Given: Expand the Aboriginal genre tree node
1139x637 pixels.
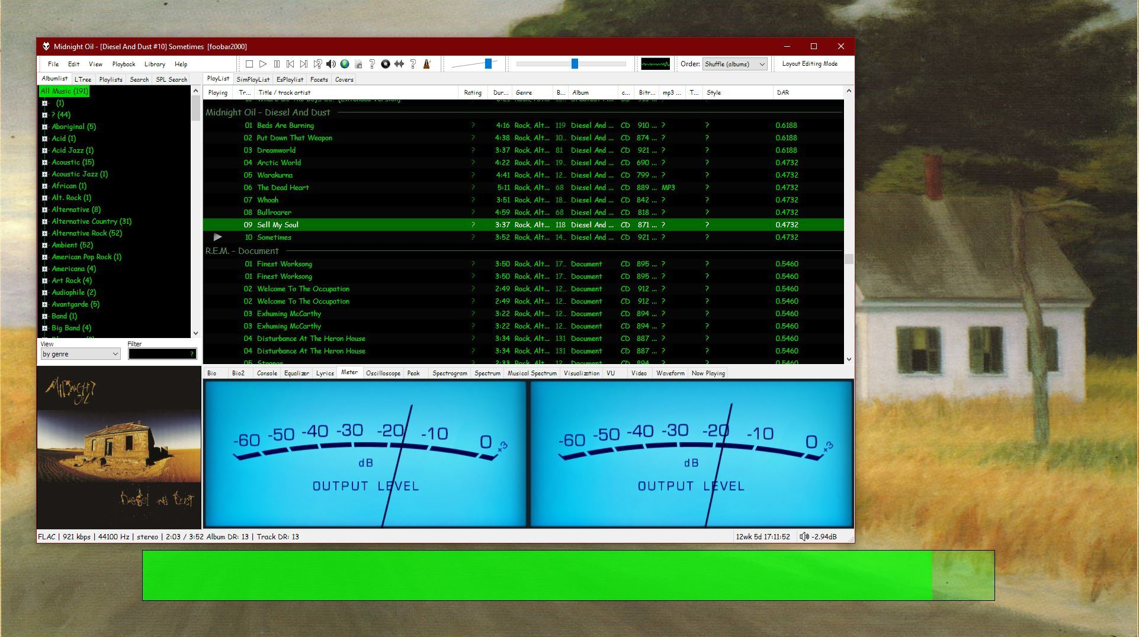Looking at the screenshot, I should click(44, 127).
